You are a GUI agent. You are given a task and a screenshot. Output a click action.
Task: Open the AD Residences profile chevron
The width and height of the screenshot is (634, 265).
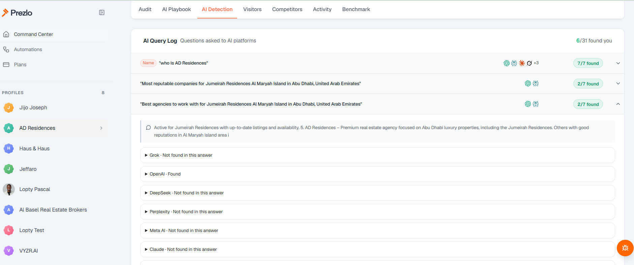tap(101, 128)
